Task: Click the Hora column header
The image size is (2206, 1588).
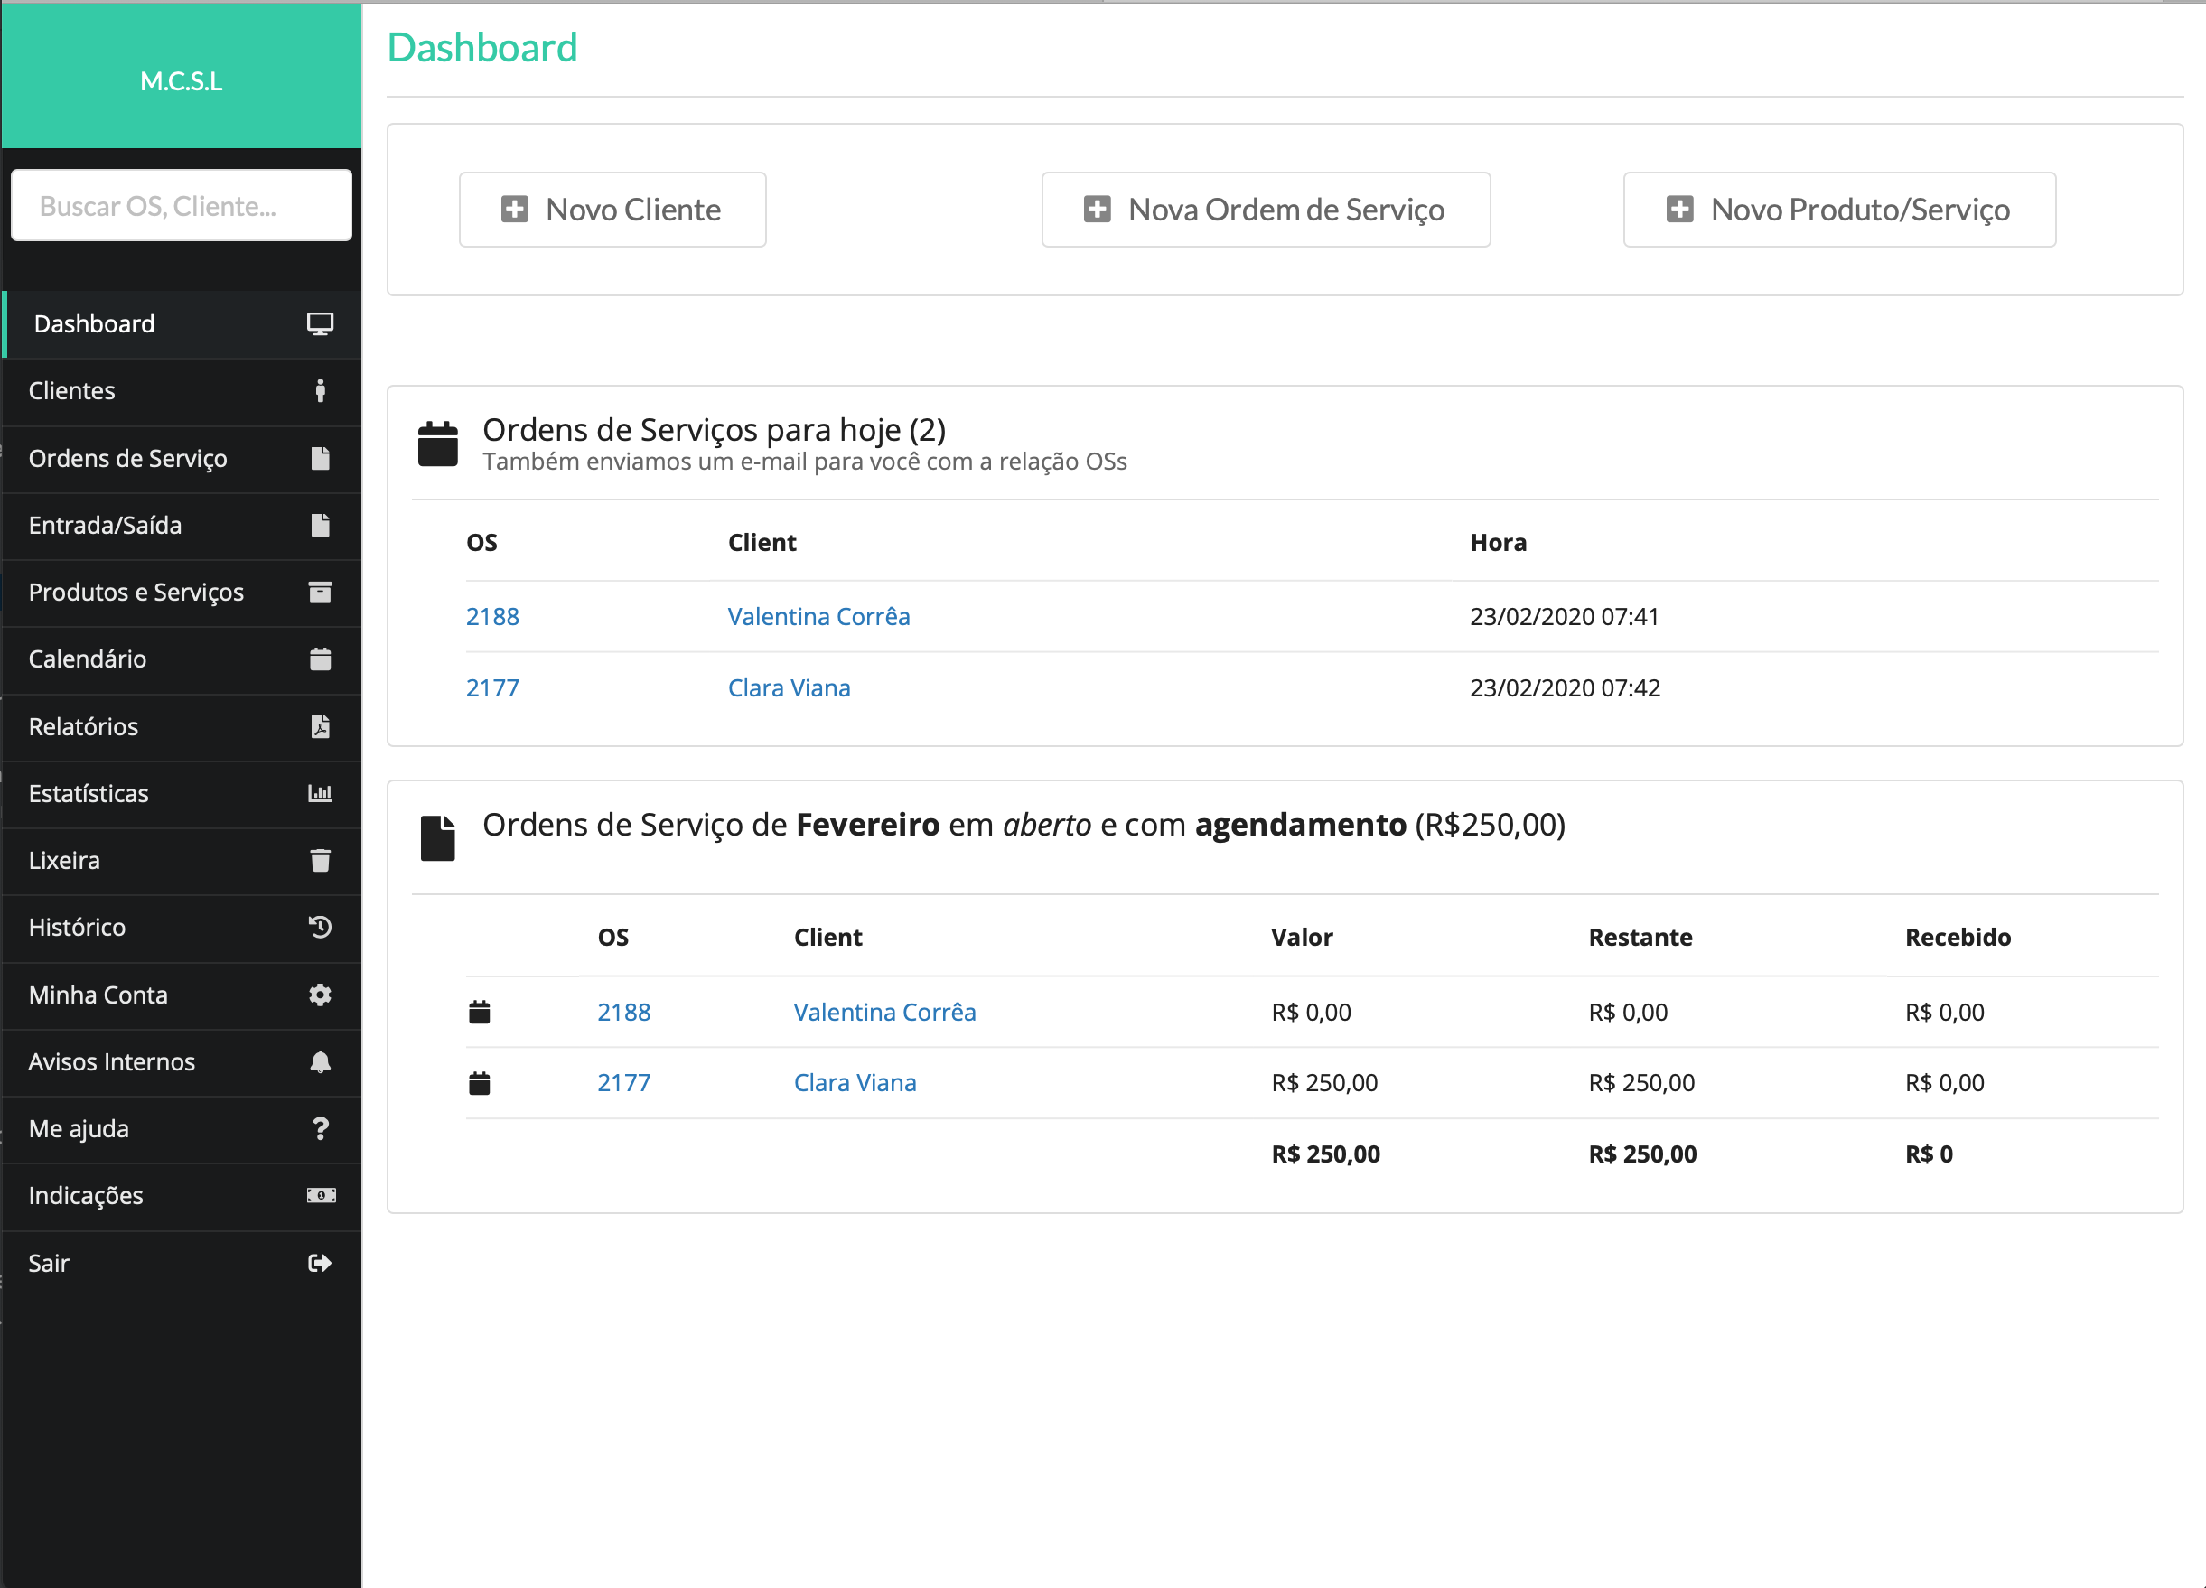Action: (1498, 543)
